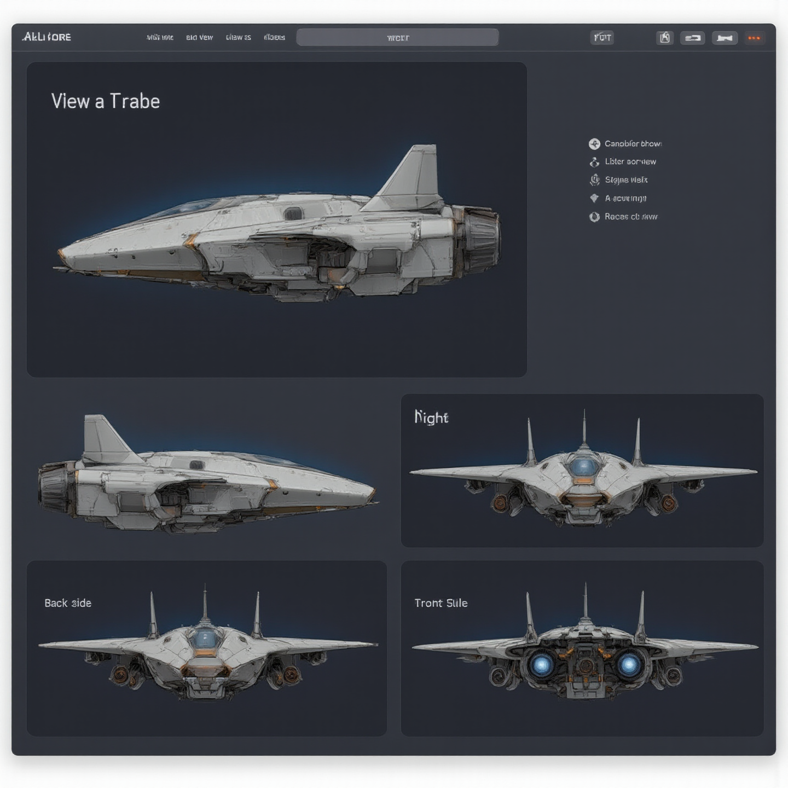The image size is (788, 788).
Task: Open the menu item just before 'bid vew'
Action: (160, 38)
